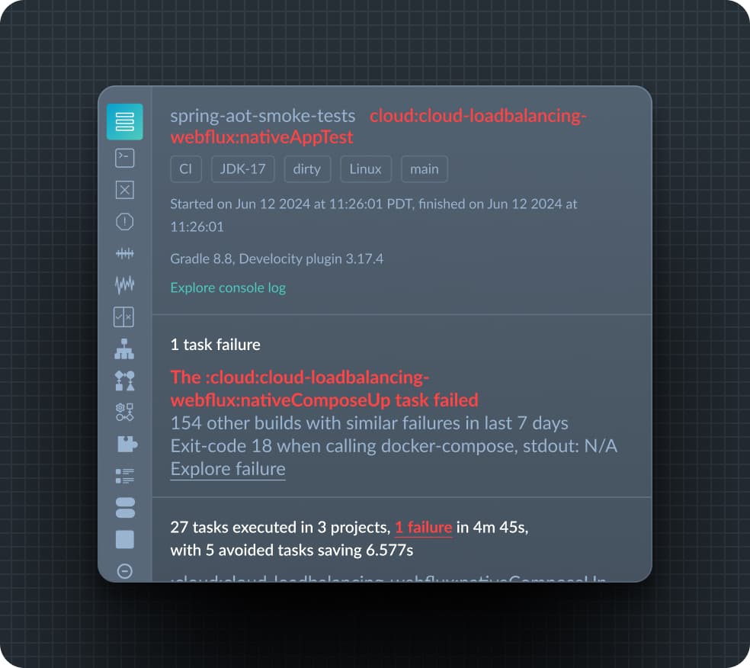Open the Summary sidebar icon
750x668 pixels.
point(124,121)
